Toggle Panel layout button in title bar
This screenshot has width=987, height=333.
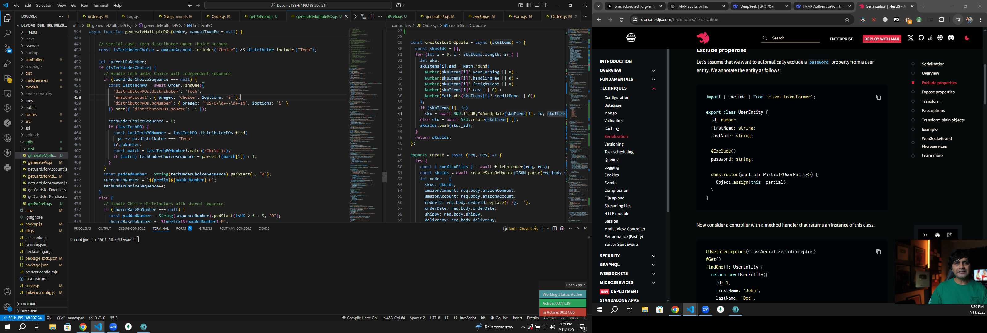tap(537, 5)
